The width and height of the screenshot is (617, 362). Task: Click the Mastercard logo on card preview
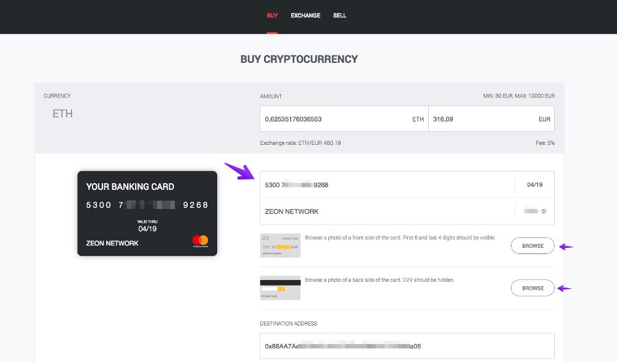coord(201,241)
